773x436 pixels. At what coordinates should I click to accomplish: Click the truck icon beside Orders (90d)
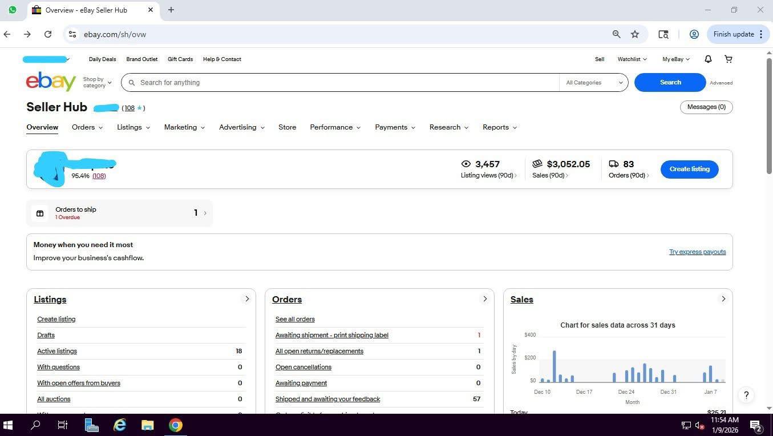[x=614, y=164]
